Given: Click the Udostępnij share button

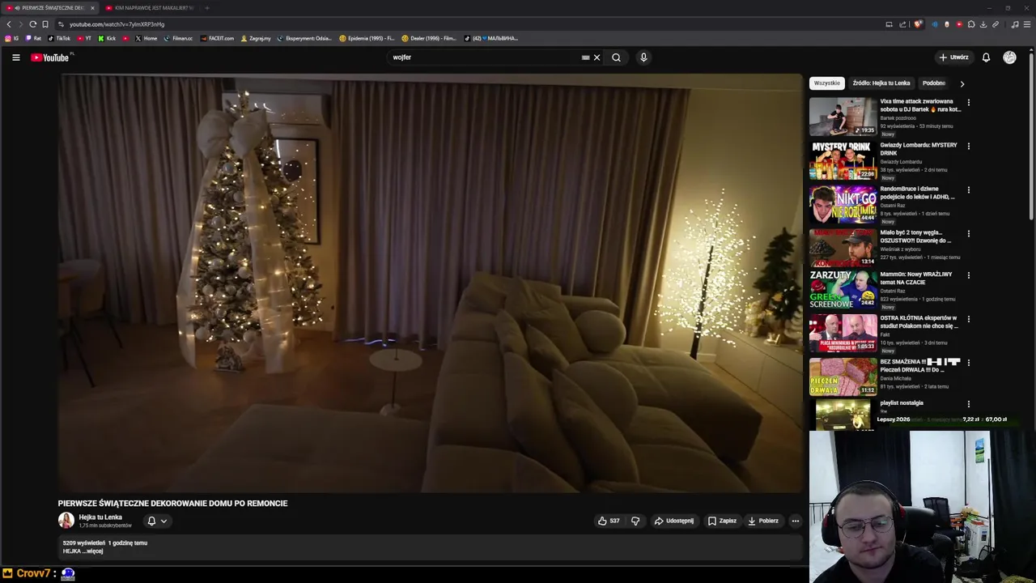Looking at the screenshot, I should pyautogui.click(x=674, y=521).
